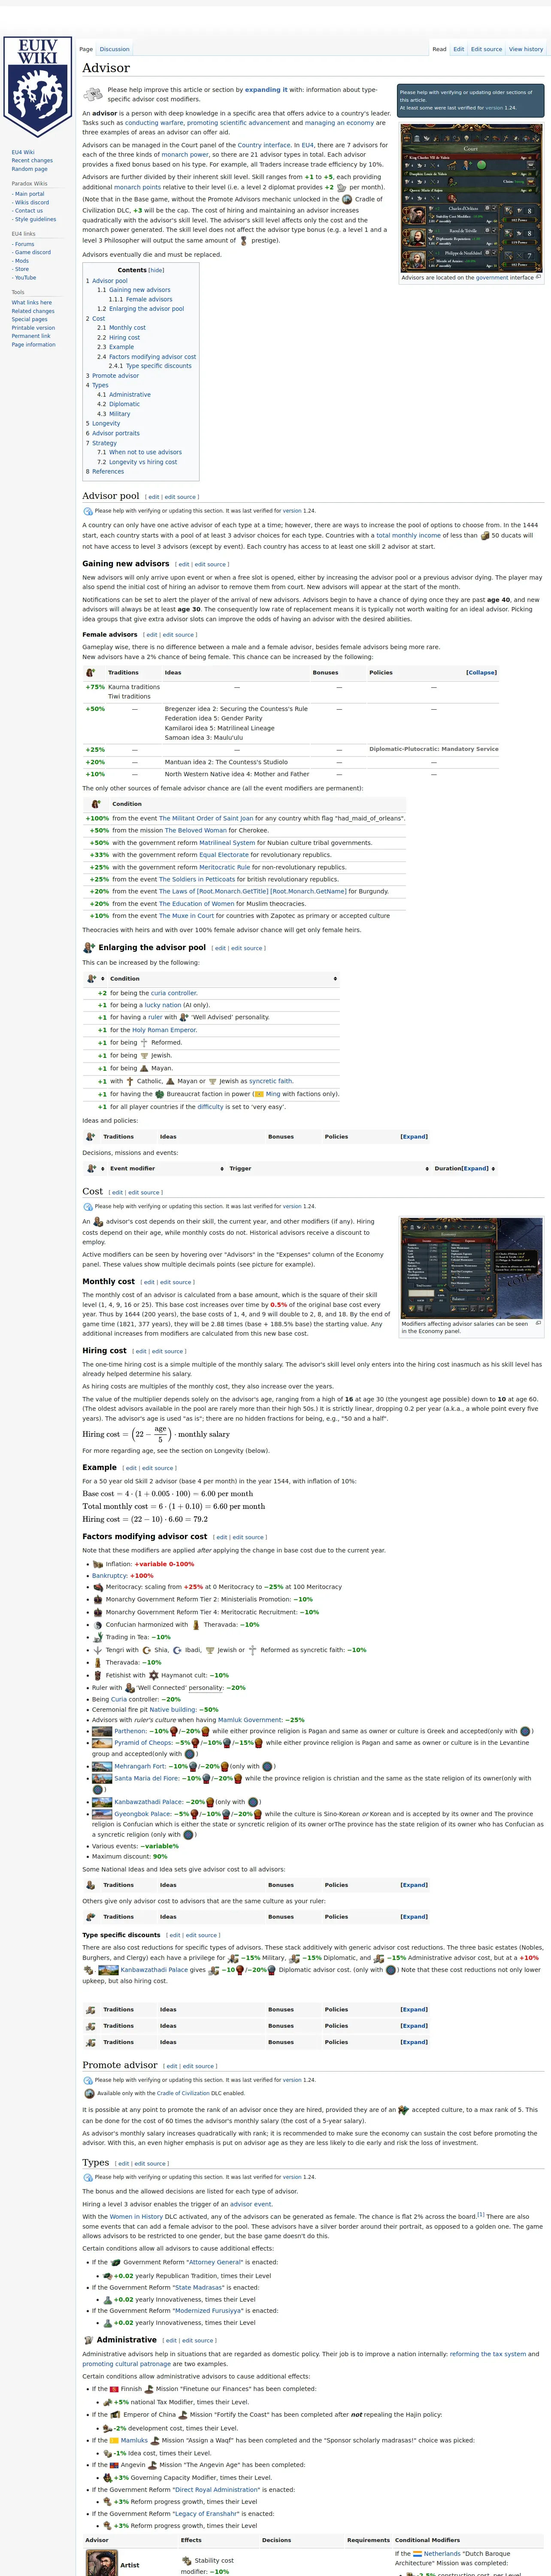Click the Gyeongbok Palace thumbnail icon
The image size is (551, 2576).
pyautogui.click(x=102, y=1813)
